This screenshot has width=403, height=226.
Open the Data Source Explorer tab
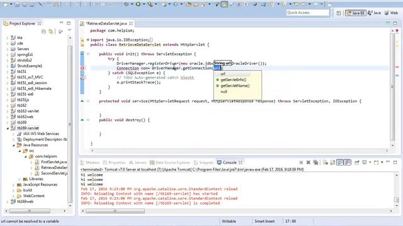point(170,163)
